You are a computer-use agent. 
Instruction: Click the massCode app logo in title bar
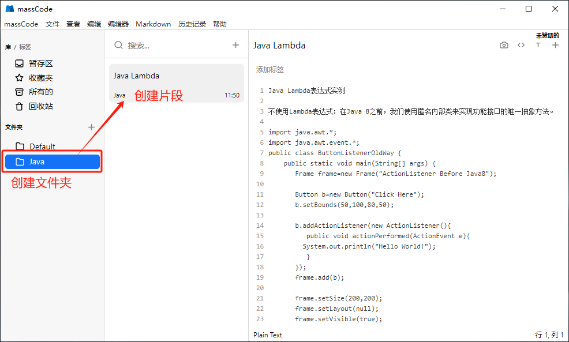click(10, 9)
